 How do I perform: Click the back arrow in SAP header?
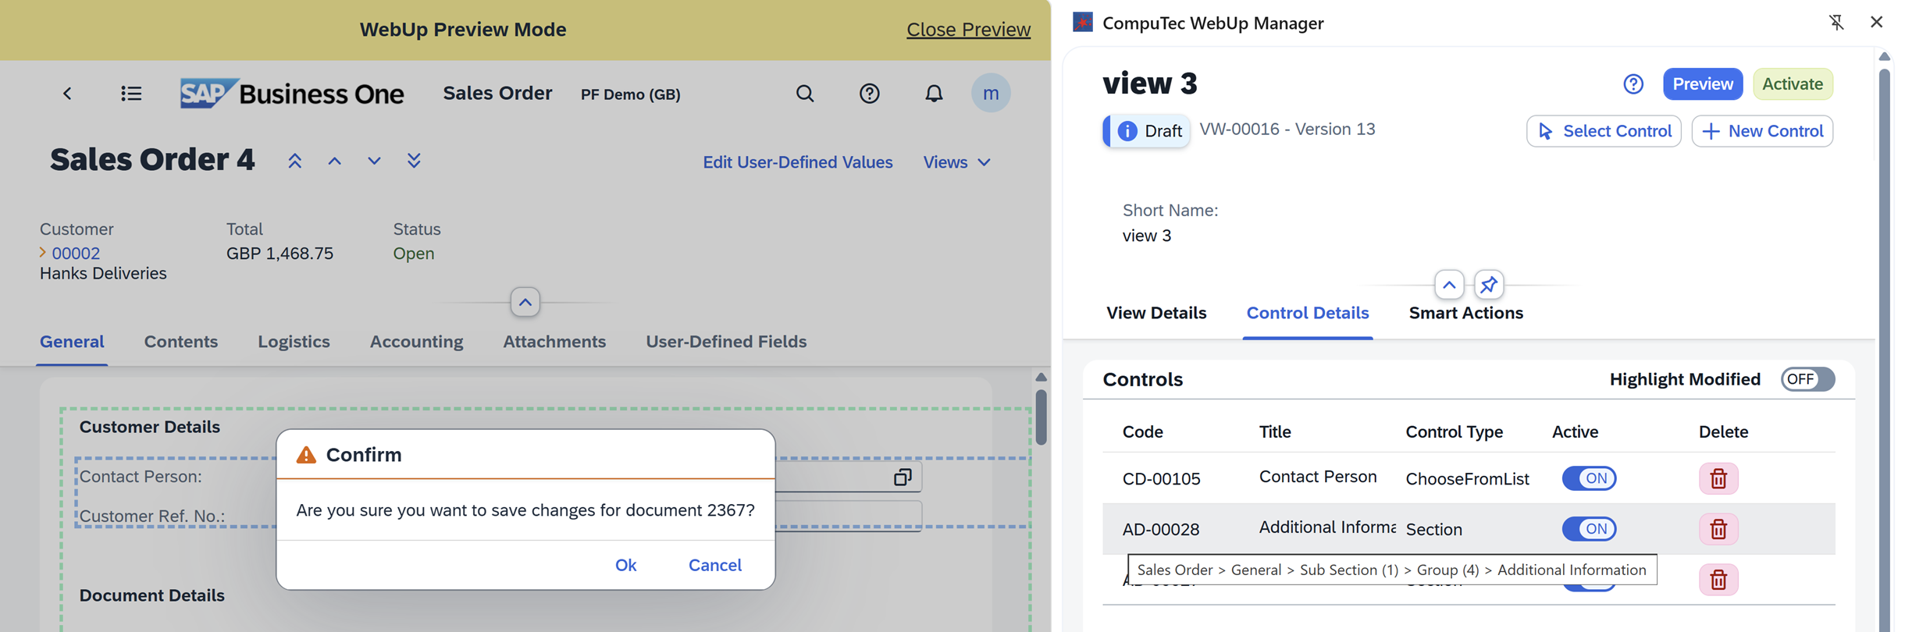67,94
